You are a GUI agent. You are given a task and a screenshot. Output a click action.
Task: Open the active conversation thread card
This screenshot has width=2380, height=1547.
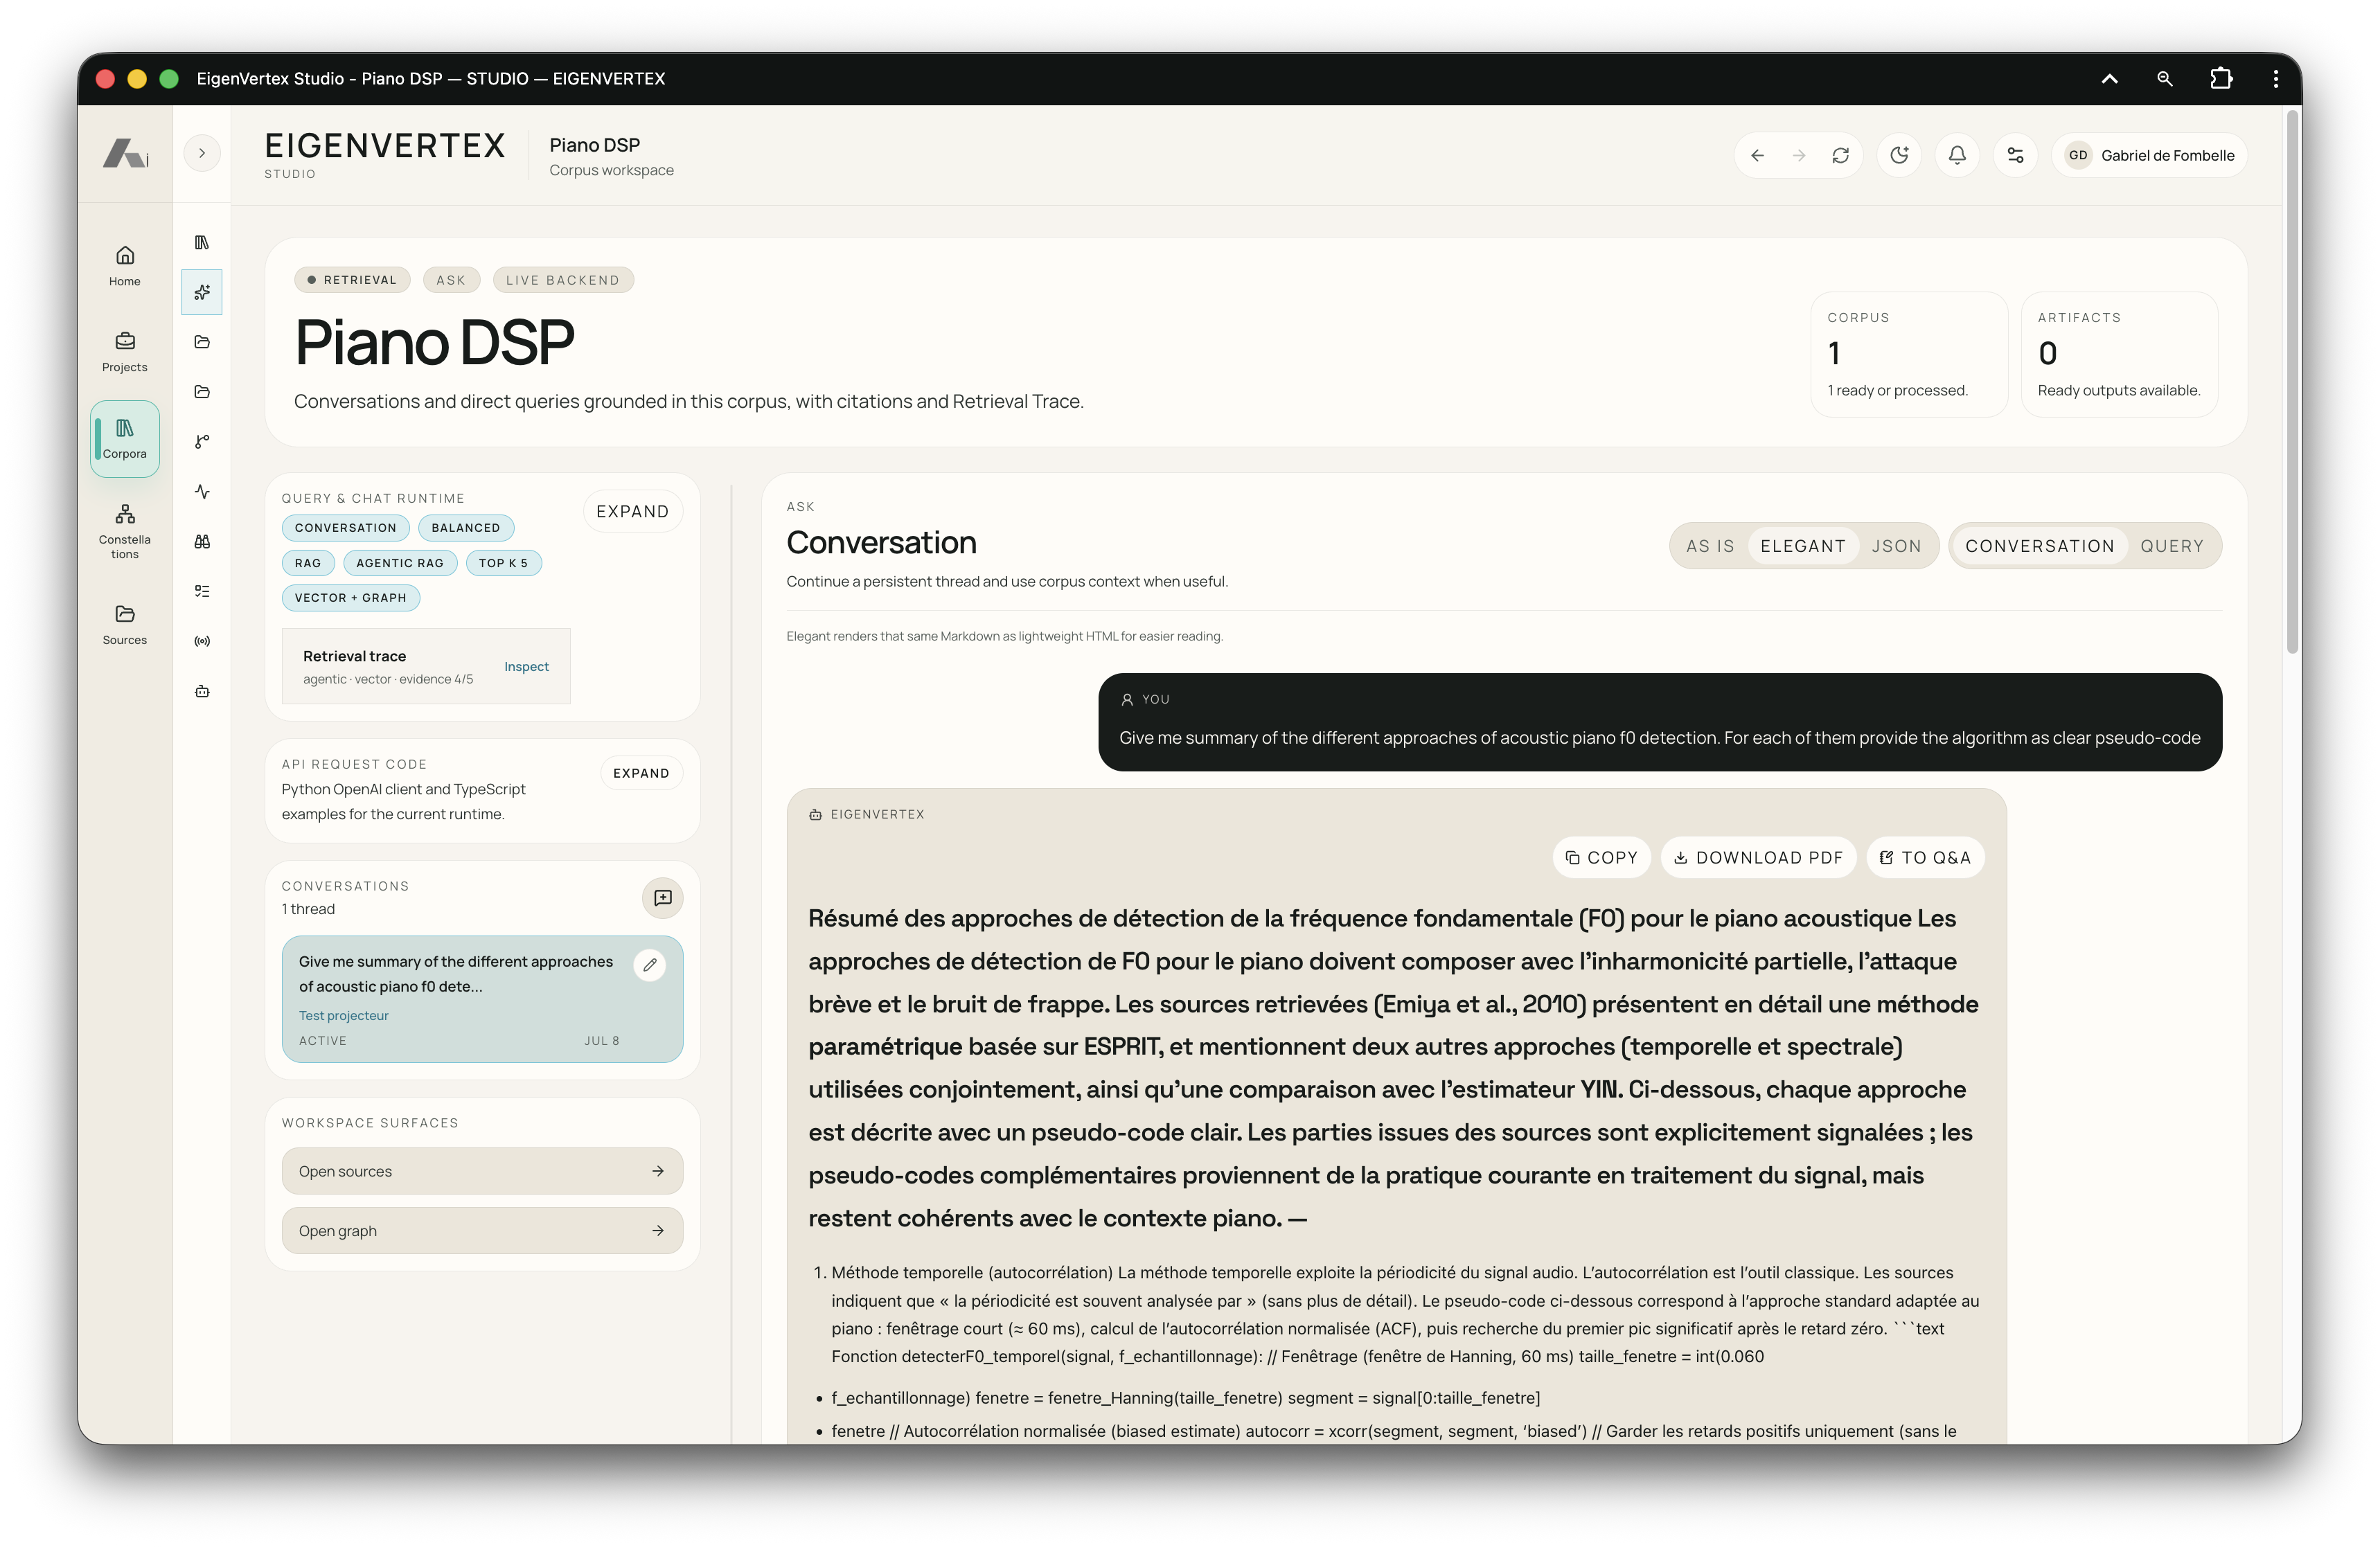coord(482,1000)
